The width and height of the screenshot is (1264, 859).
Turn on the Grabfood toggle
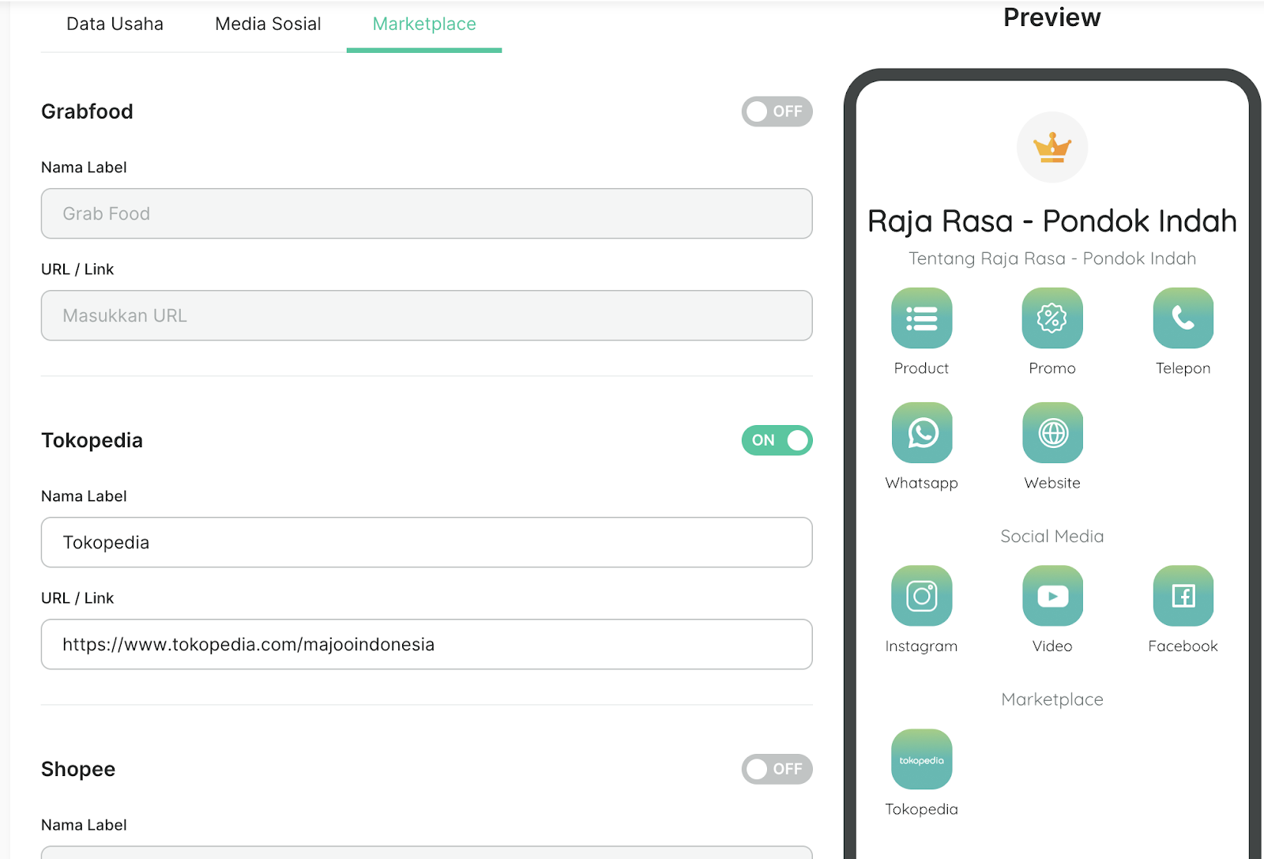pos(777,111)
